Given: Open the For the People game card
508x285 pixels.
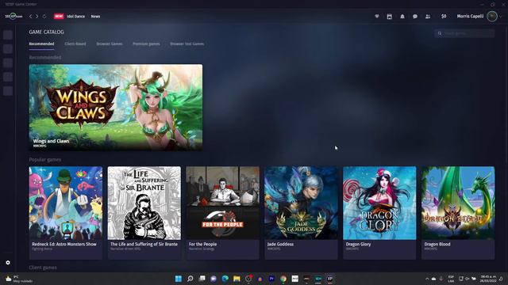Looking at the screenshot, I should click(222, 213).
